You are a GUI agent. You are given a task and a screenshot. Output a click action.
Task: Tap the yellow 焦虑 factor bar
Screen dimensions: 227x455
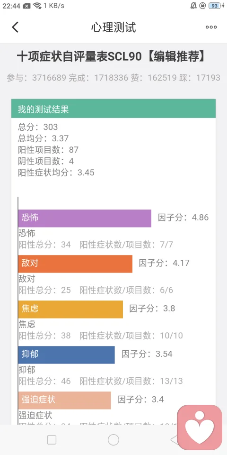pyautogui.click(x=70, y=309)
